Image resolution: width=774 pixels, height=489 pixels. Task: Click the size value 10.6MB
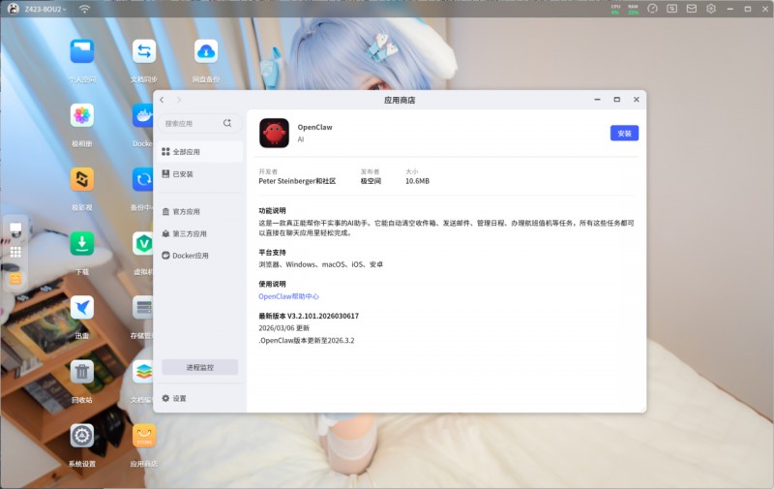pos(417,181)
